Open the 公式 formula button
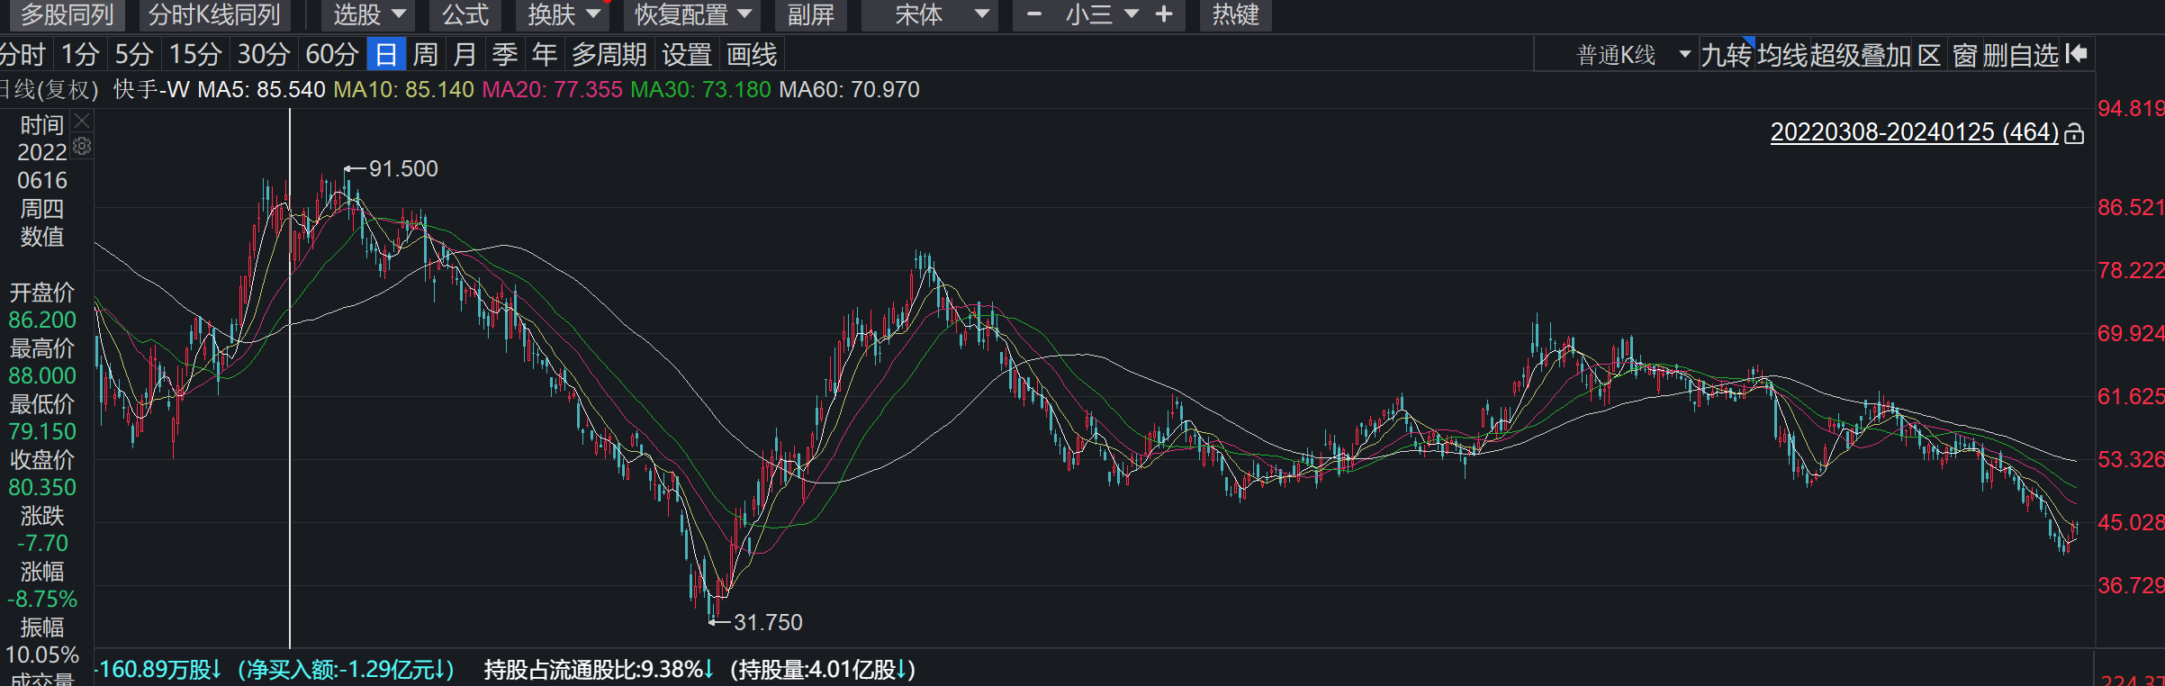The image size is (2165, 686). (465, 14)
